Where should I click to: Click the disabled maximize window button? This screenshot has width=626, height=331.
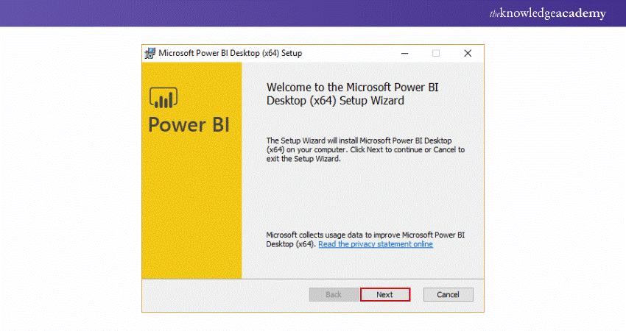point(436,53)
